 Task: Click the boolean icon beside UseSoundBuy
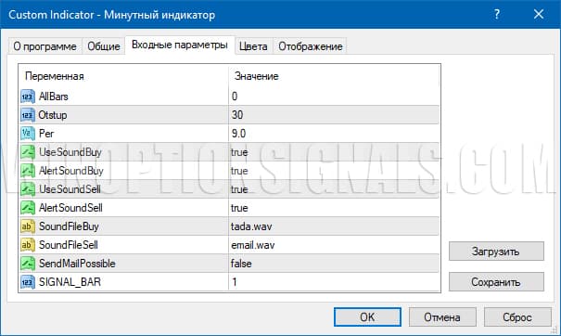[28, 152]
